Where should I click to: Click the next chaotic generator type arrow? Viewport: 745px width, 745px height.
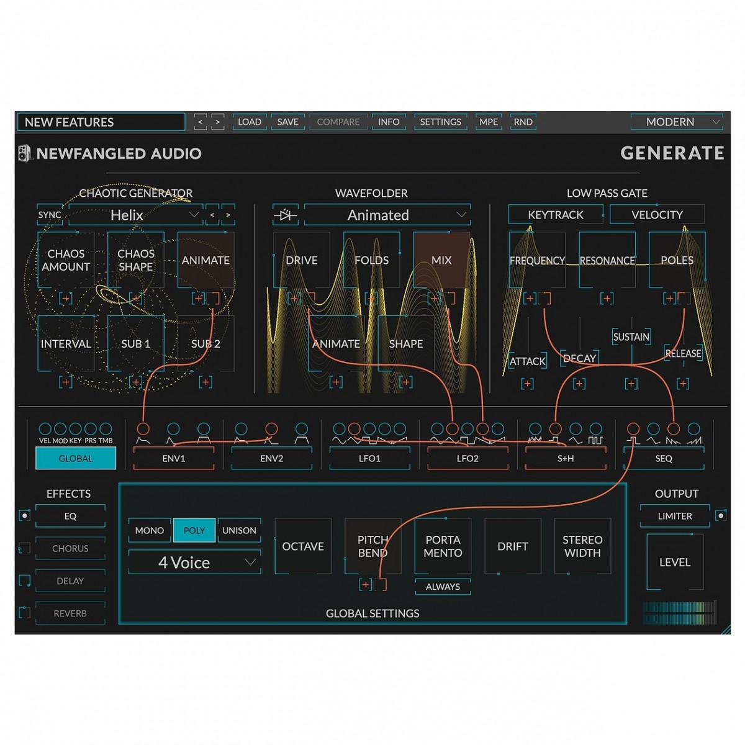228,215
